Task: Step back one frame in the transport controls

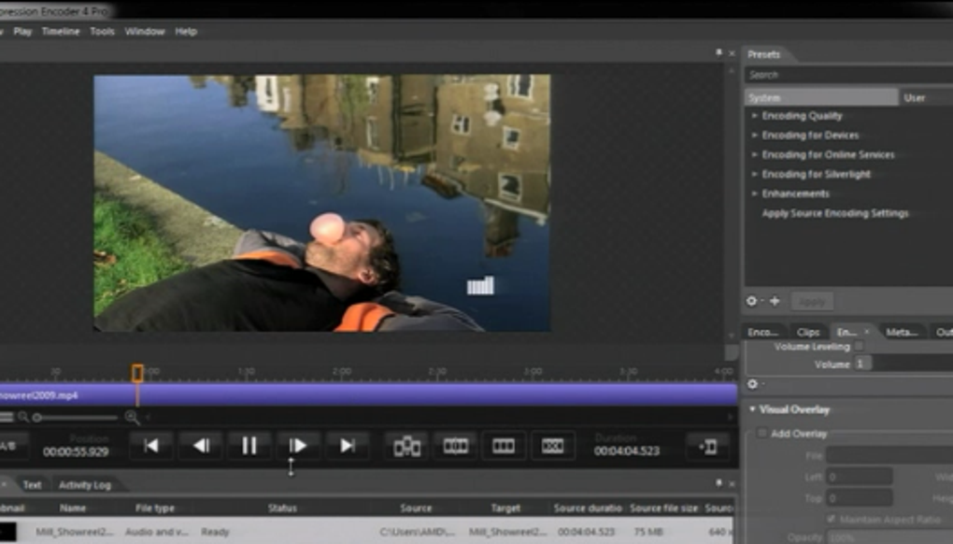Action: [200, 446]
